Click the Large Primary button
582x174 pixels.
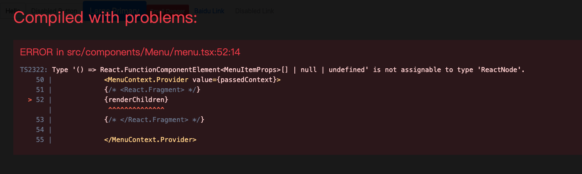(x=114, y=10)
